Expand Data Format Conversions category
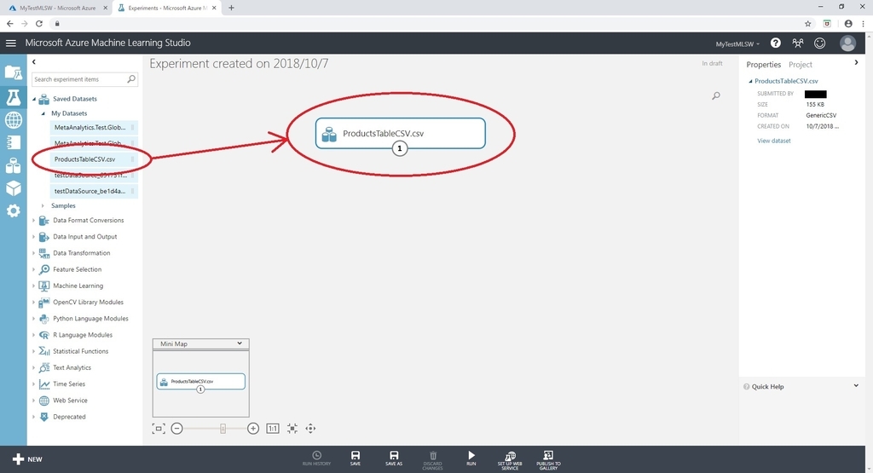This screenshot has width=873, height=473. click(34, 221)
